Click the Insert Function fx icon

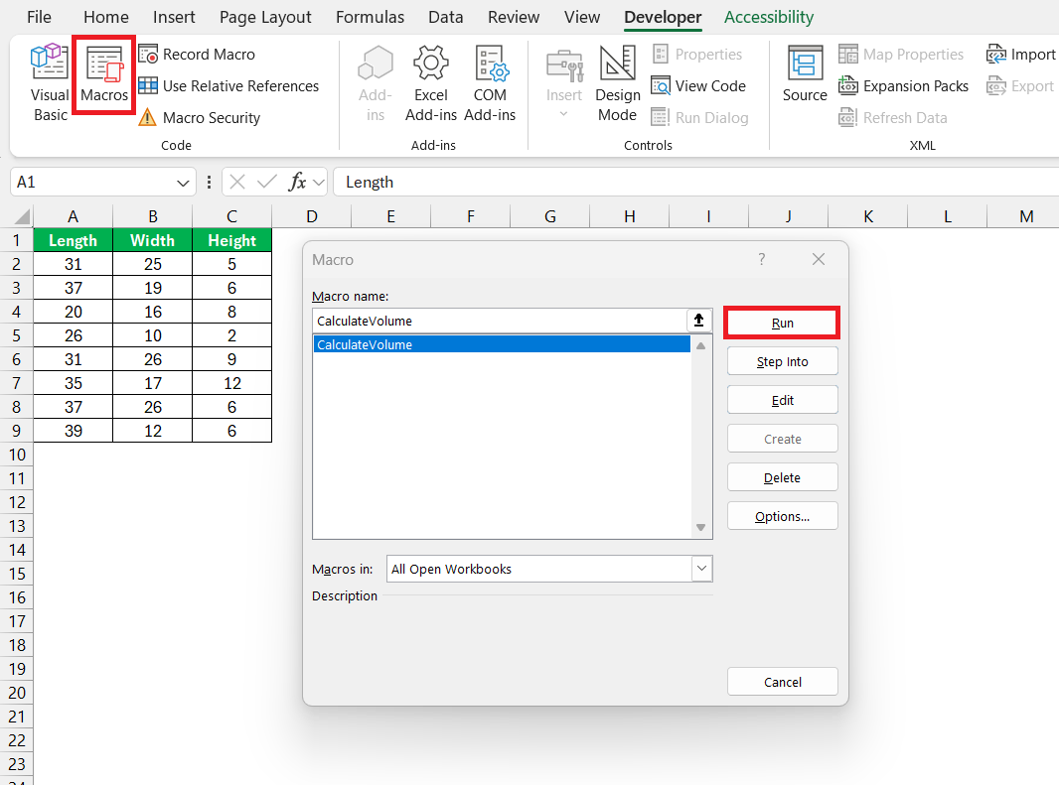tap(297, 182)
